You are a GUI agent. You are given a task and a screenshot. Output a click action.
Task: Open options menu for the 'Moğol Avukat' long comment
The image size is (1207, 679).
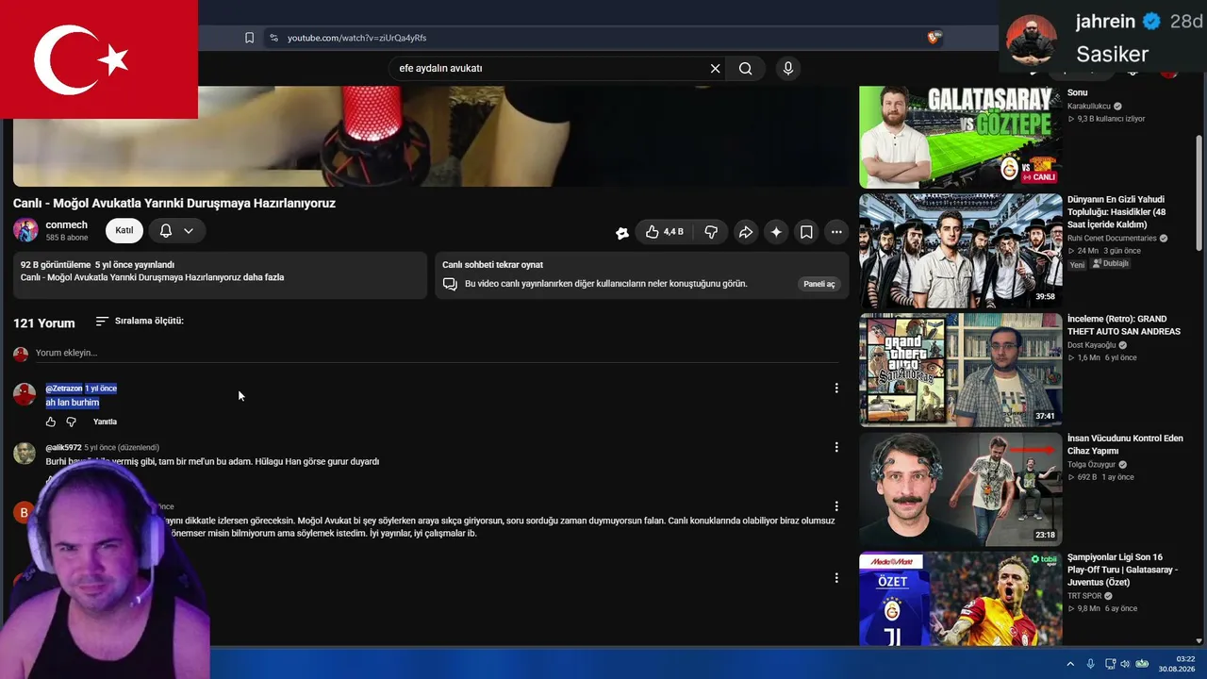point(836,506)
